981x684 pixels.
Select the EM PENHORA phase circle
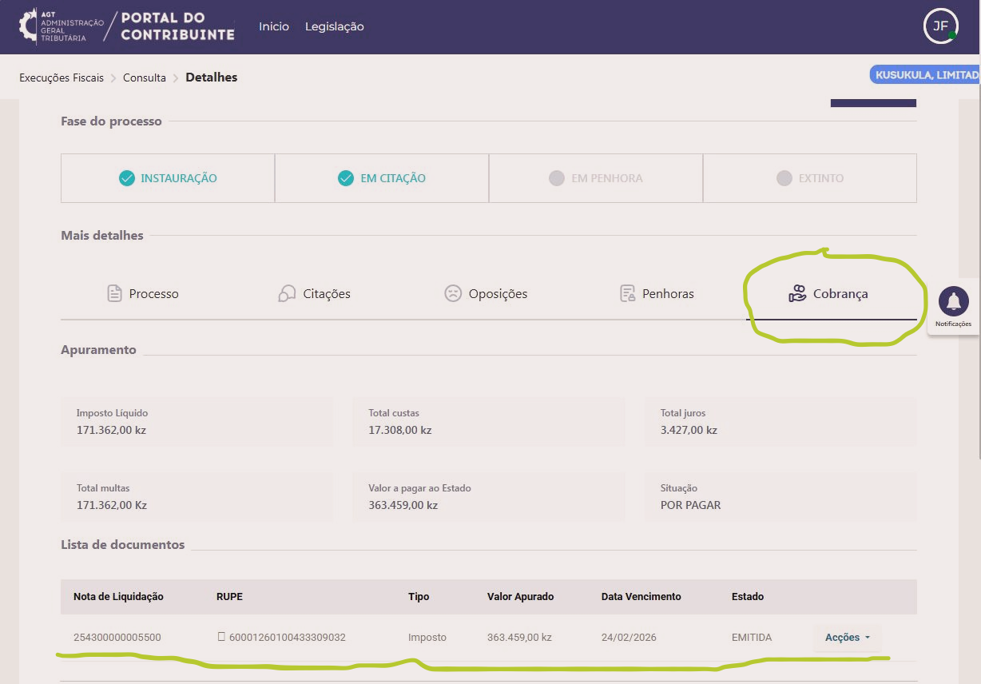557,178
